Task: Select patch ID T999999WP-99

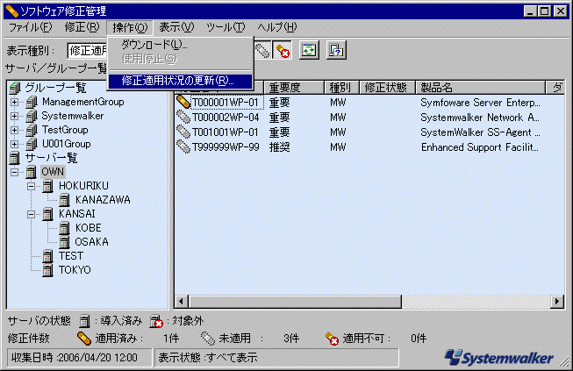Action: click(x=226, y=146)
